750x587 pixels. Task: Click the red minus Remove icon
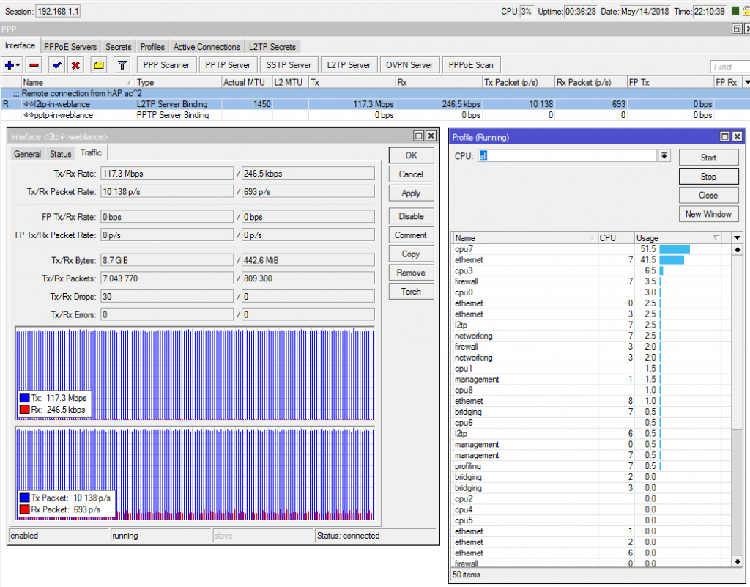(34, 65)
